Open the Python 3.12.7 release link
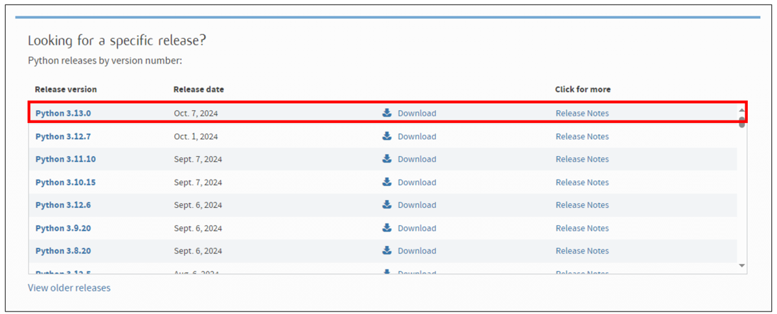777x314 pixels. (x=63, y=137)
